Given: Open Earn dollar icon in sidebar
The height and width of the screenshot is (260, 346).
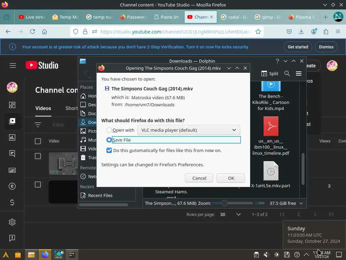Looking at the screenshot, I should [12, 202].
